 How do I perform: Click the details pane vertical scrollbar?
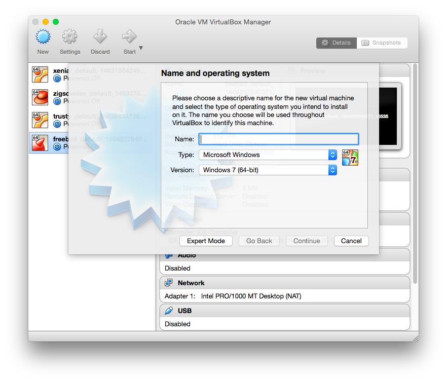[x=415, y=172]
